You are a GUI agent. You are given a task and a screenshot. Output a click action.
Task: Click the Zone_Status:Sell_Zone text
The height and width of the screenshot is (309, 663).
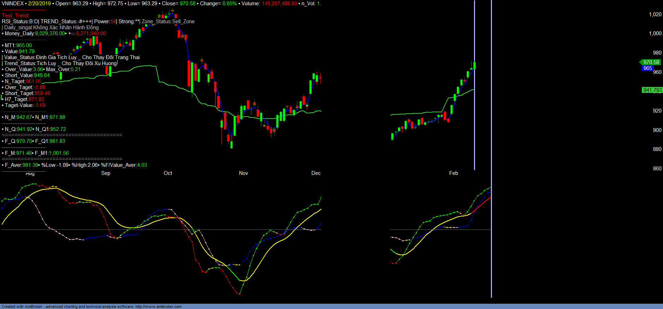point(168,21)
